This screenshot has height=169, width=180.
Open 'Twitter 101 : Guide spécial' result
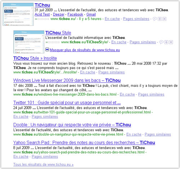pos(67,103)
